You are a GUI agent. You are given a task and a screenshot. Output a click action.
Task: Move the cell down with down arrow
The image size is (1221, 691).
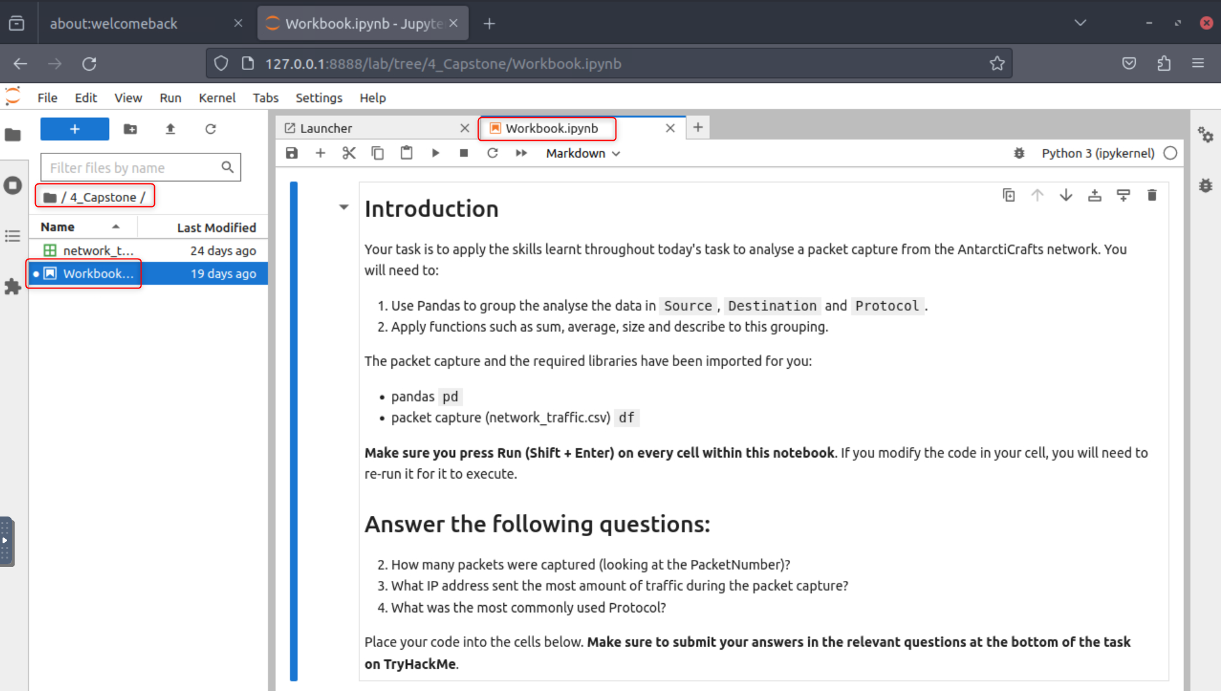click(1066, 196)
